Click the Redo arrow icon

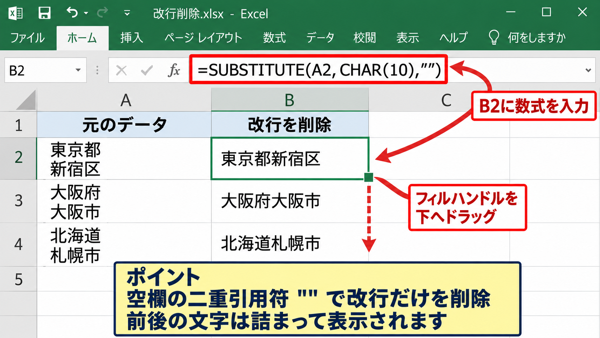[102, 13]
